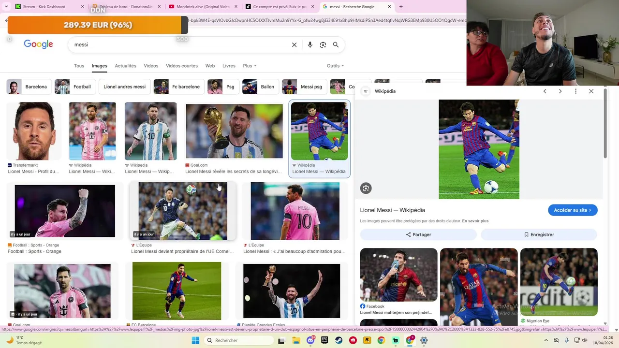Open Lionel Messi — Wikipédia panel title link
The image size is (619, 348).
coord(392,210)
